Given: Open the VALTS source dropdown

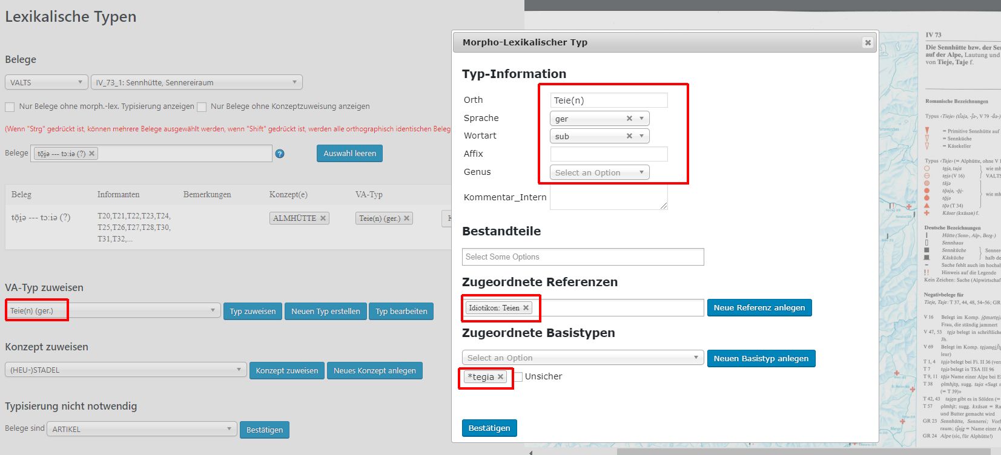Looking at the screenshot, I should point(46,82).
